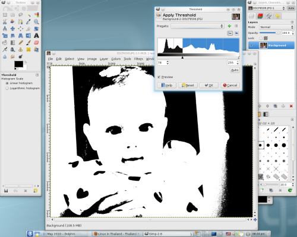Viewport: 297px width, 237px height.
Task: Switch histogram to logarithmic in Threshold dialog
Action: point(236,33)
